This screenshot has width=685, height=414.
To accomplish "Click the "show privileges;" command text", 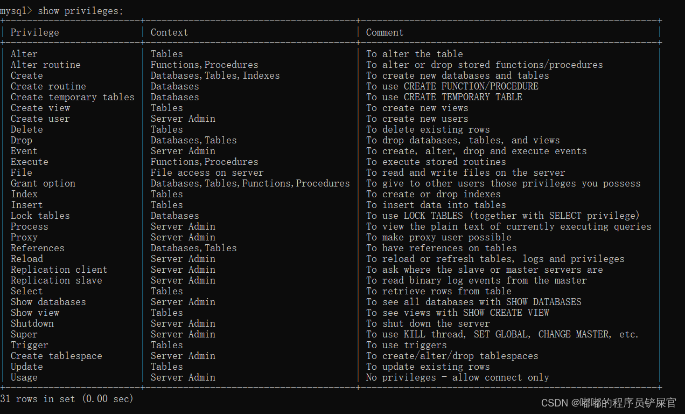I will pos(85,11).
